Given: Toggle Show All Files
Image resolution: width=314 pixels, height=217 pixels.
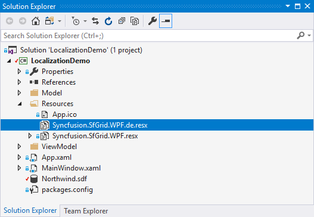Looking at the screenshot, I should click(x=135, y=21).
